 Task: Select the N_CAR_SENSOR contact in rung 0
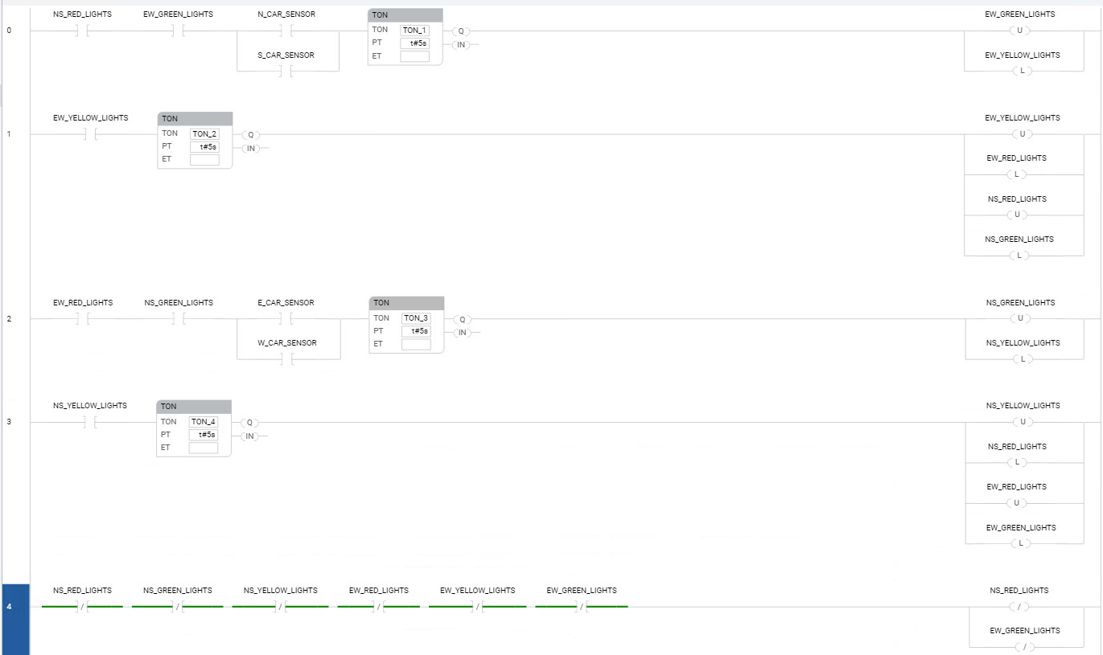tap(287, 31)
